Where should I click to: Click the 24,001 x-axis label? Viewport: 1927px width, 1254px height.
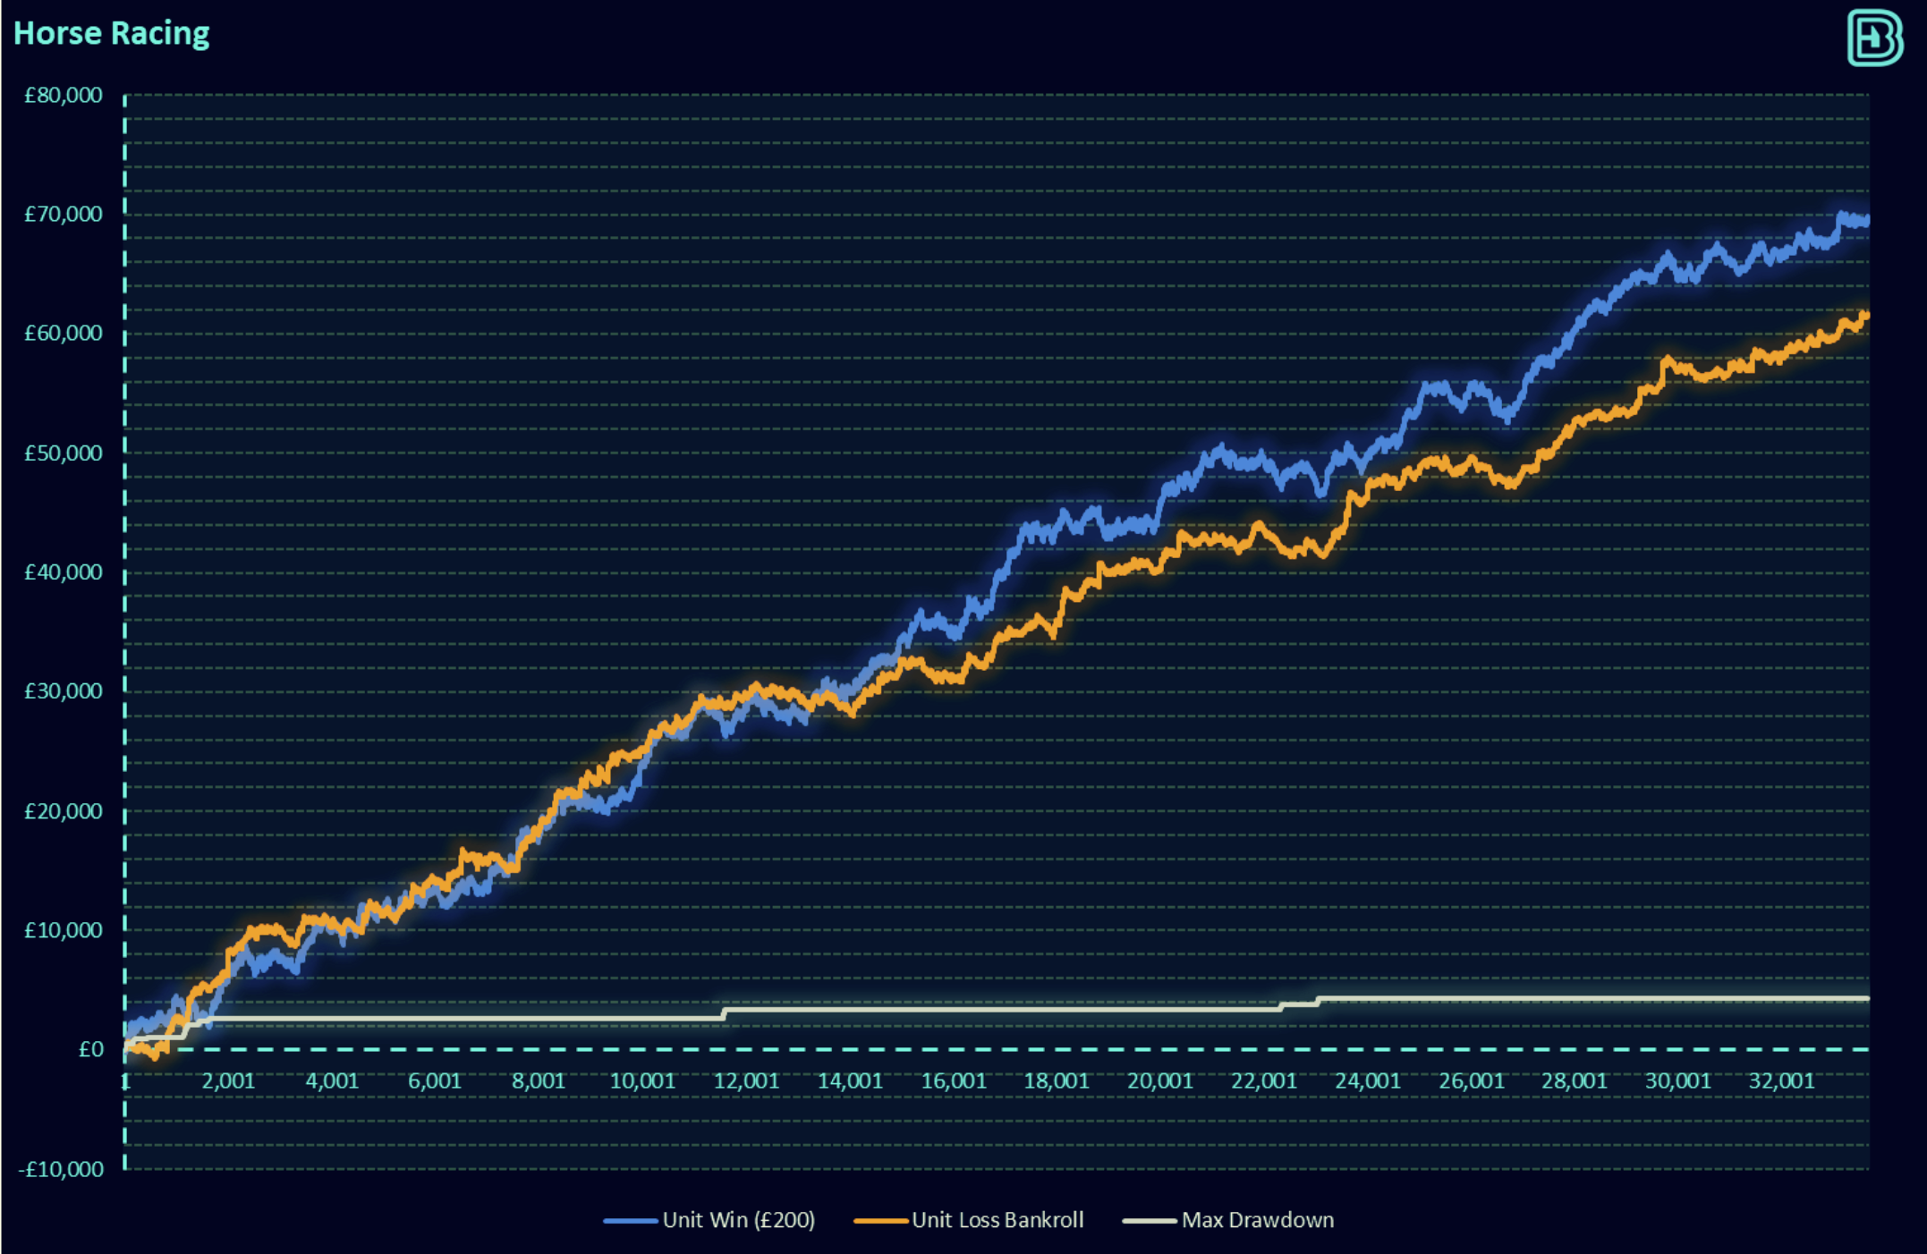[1367, 1080]
